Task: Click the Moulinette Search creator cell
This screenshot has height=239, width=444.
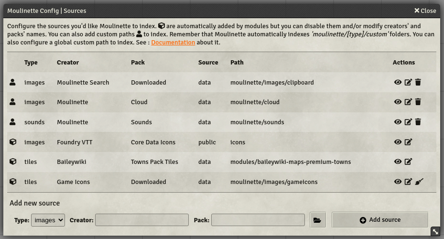Action: click(x=83, y=82)
